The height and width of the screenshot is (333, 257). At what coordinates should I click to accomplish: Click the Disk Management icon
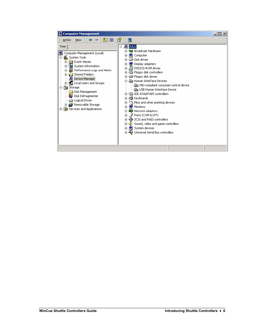tap(71, 92)
